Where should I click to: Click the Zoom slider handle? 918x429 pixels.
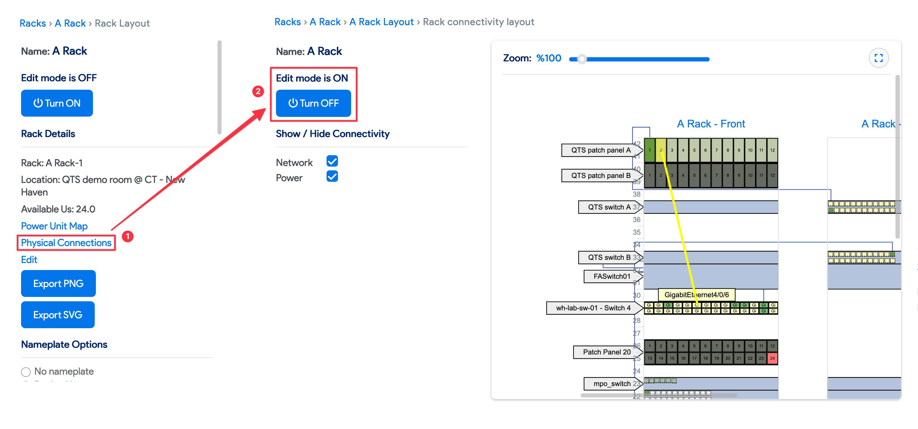pyautogui.click(x=581, y=59)
